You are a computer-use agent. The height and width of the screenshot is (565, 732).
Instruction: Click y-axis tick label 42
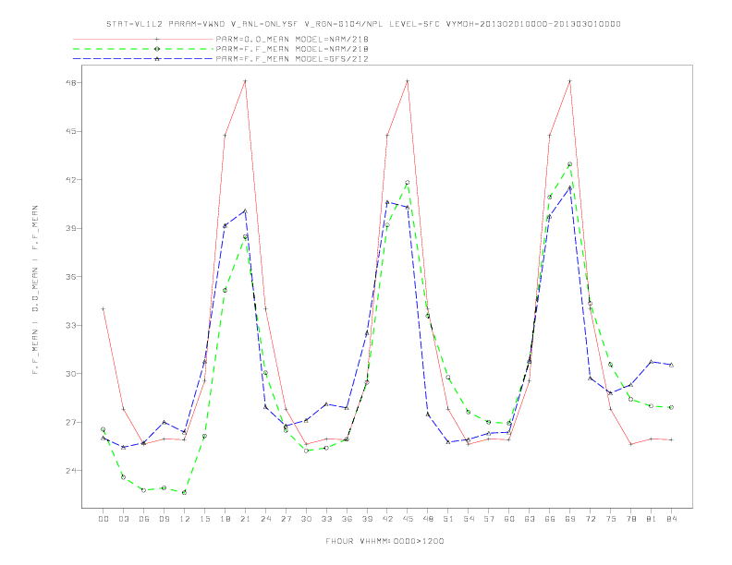click(x=69, y=180)
